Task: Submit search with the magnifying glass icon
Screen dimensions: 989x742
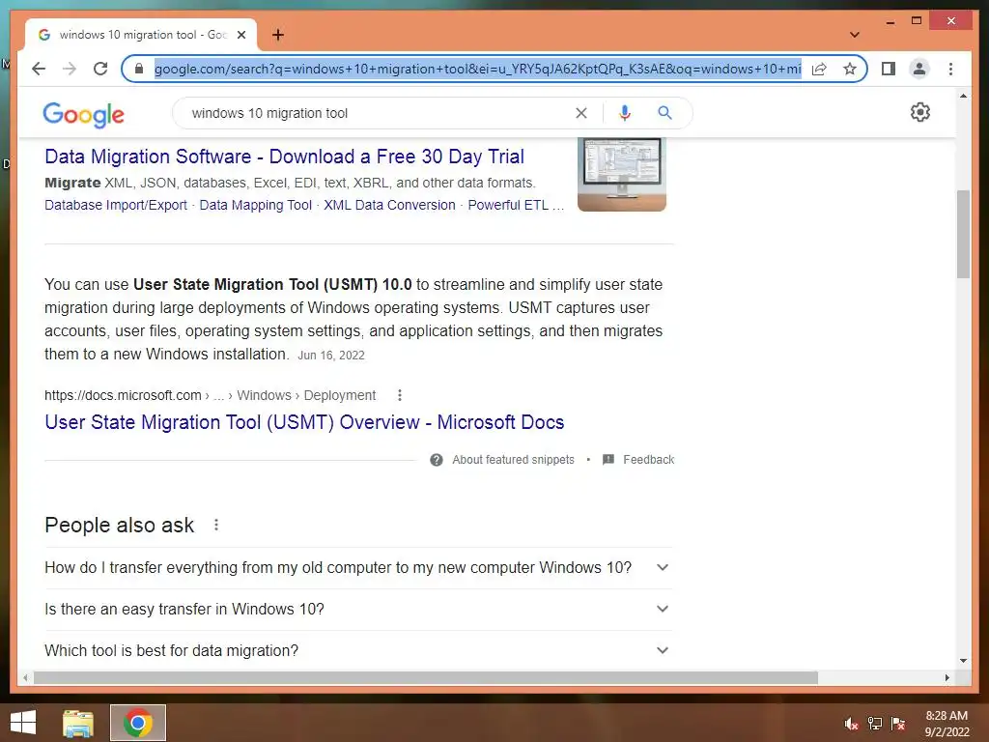Action: click(664, 113)
